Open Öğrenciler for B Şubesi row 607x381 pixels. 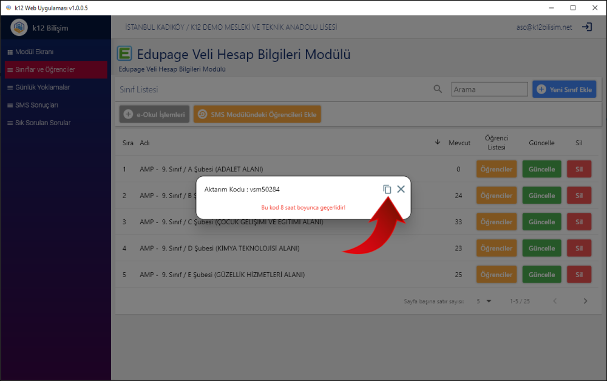(497, 195)
